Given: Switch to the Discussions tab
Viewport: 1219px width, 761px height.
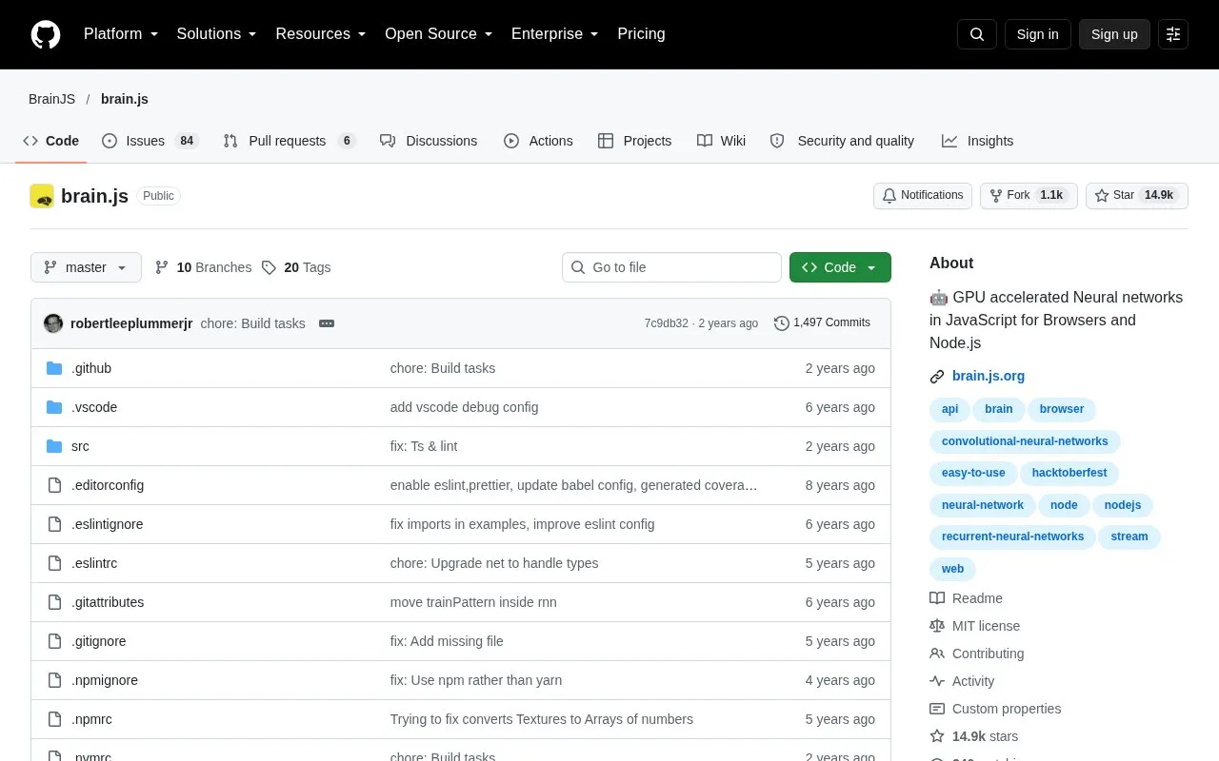Looking at the screenshot, I should tap(429, 141).
